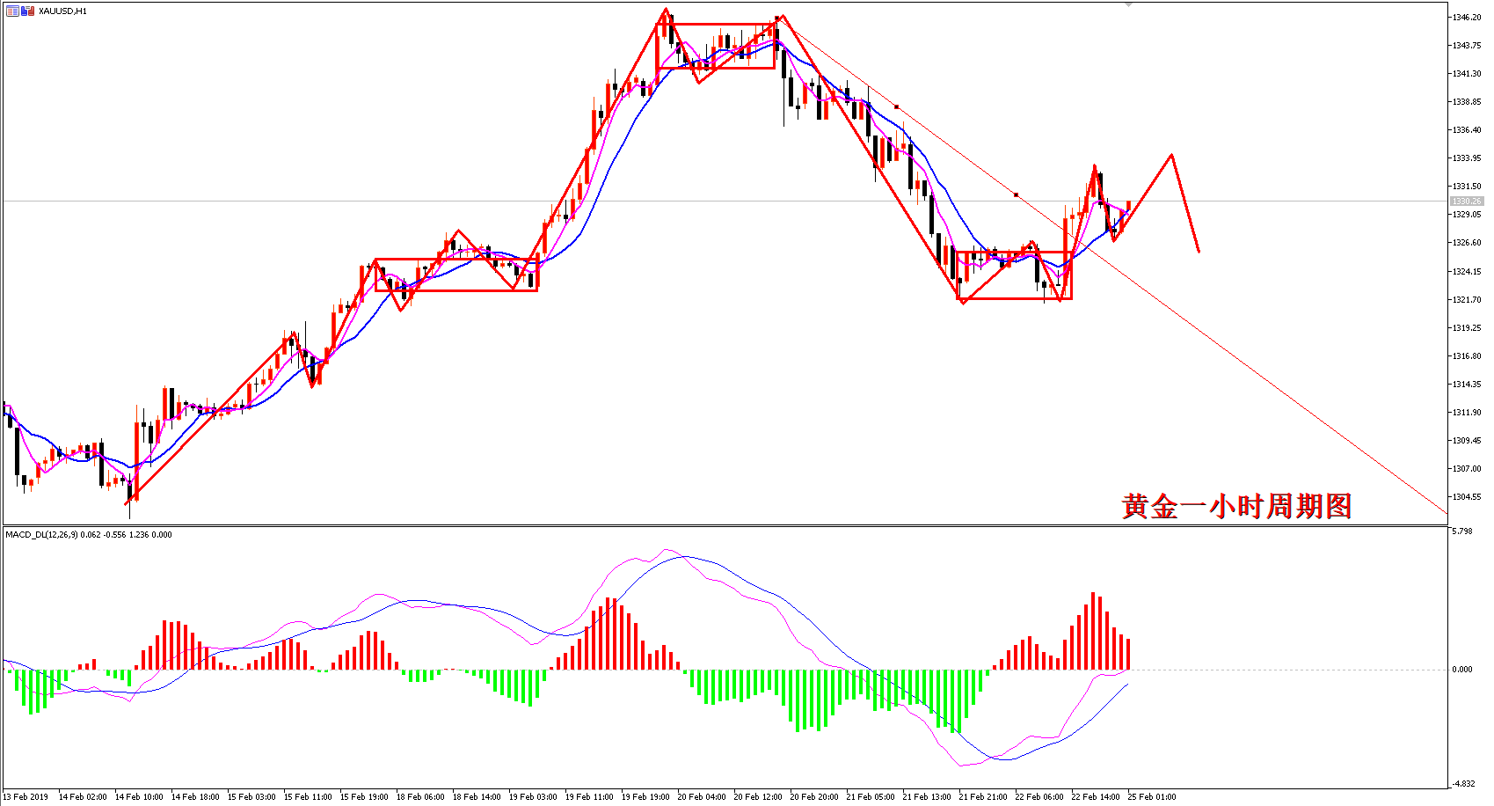
Task: Select the trendline's middle anchor point
Action: 1016,194
